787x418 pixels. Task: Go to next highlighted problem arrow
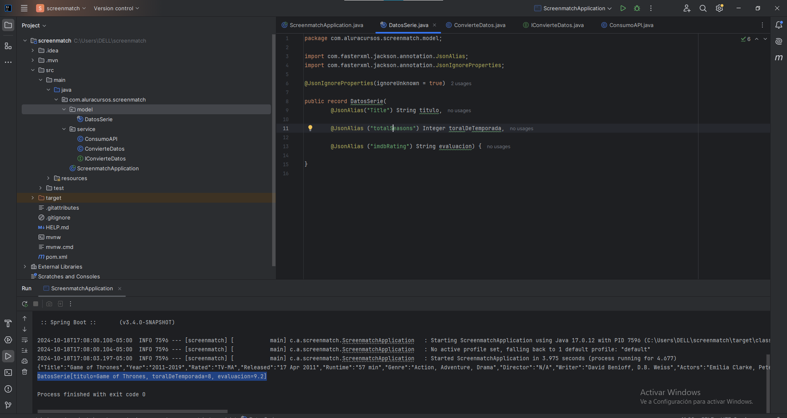pyautogui.click(x=765, y=39)
